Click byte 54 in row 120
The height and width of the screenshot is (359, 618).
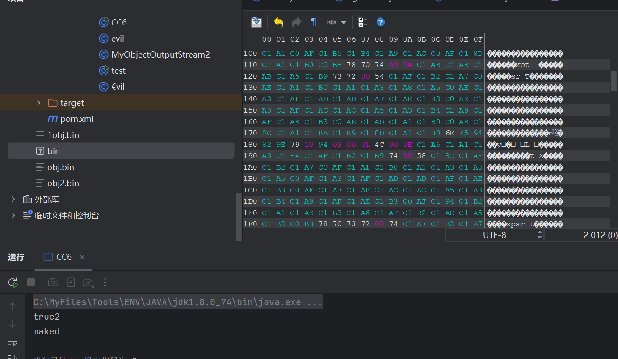[379, 76]
